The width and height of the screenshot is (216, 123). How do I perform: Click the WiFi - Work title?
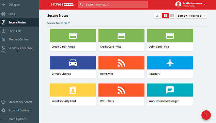coord(107,101)
